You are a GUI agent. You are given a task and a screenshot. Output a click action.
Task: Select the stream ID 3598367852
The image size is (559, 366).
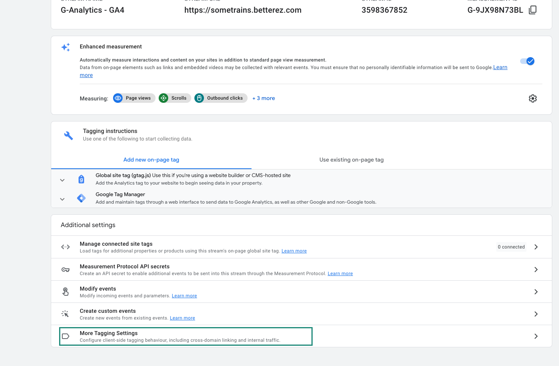click(x=384, y=10)
